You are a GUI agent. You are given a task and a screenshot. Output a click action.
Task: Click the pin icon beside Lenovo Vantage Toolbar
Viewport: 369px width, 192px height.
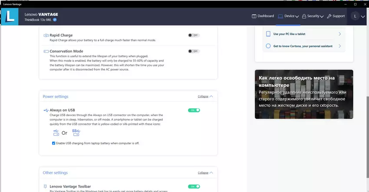click(46, 186)
